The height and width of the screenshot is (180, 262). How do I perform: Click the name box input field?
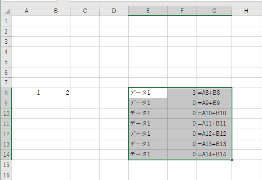point(30,0)
